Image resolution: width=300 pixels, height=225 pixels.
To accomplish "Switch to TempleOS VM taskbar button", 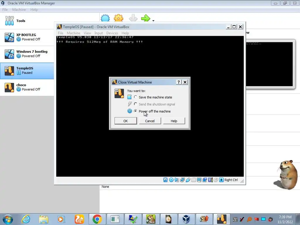I will point(222,219).
